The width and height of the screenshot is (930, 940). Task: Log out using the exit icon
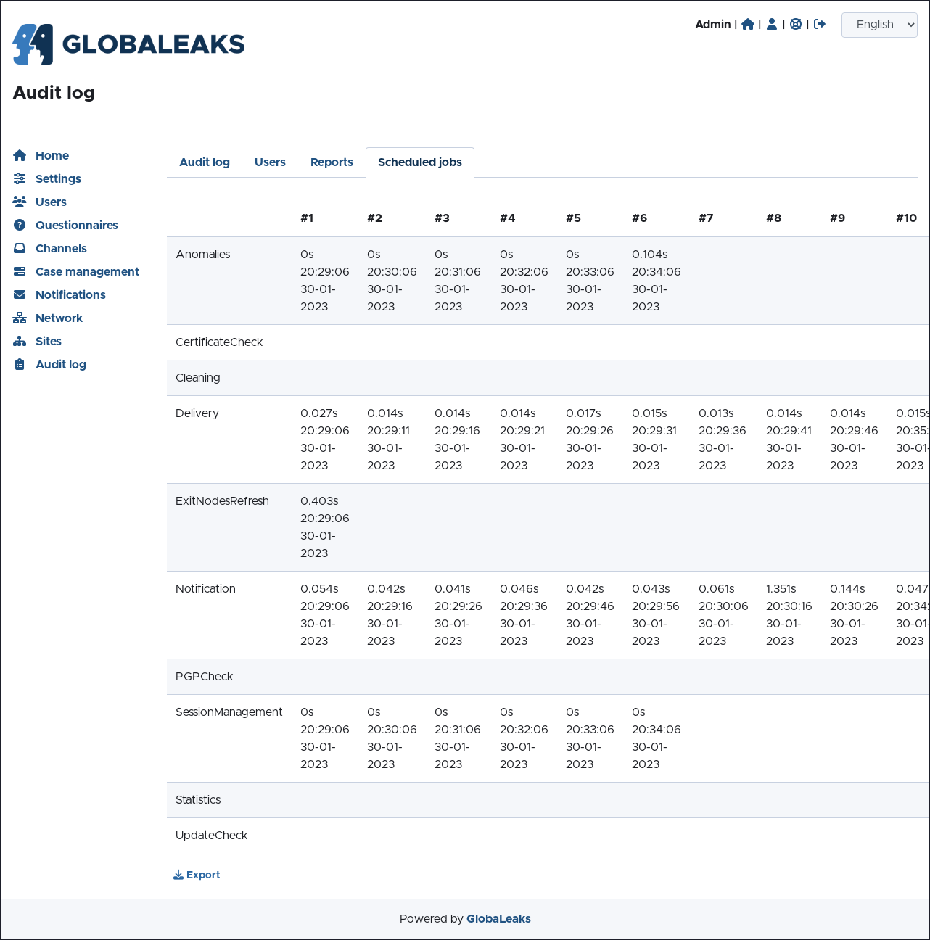[x=820, y=25]
